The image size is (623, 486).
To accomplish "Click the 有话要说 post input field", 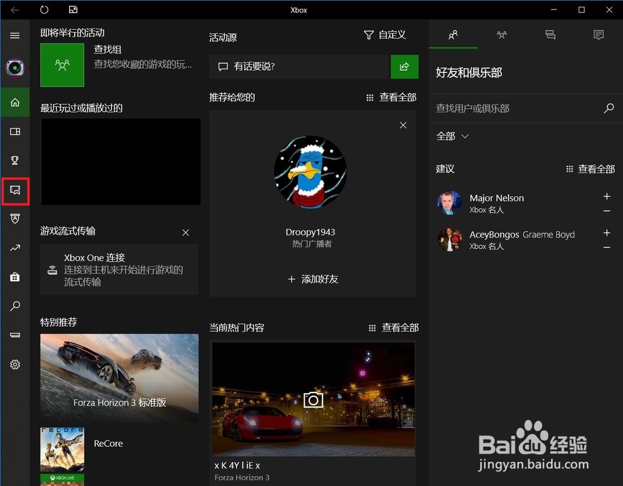I will [299, 67].
